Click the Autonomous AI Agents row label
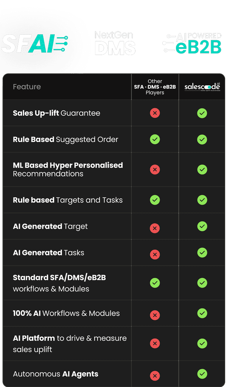The image size is (227, 387). 56,374
